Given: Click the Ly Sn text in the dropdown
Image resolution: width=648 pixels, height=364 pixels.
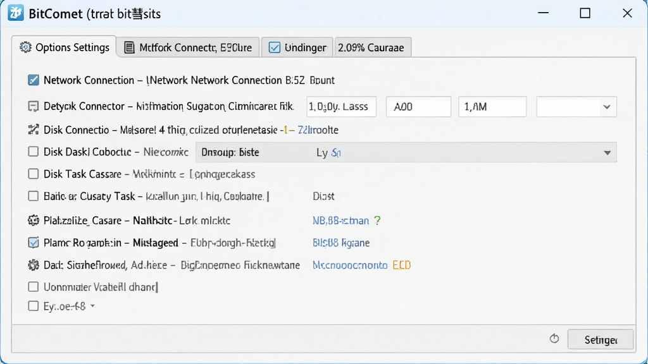Looking at the screenshot, I should [328, 153].
